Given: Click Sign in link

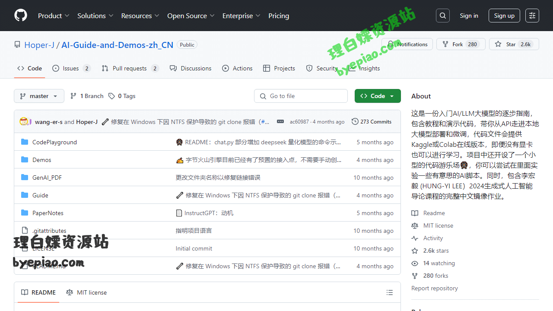Looking at the screenshot, I should coord(469,16).
